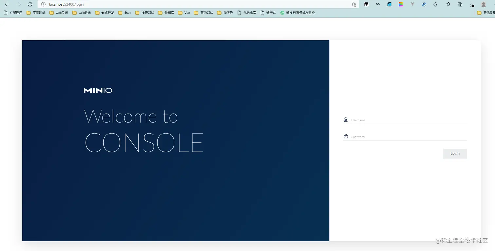Click the address bar showing localhost:52400/login
The image size is (495, 251).
[x=198, y=4]
